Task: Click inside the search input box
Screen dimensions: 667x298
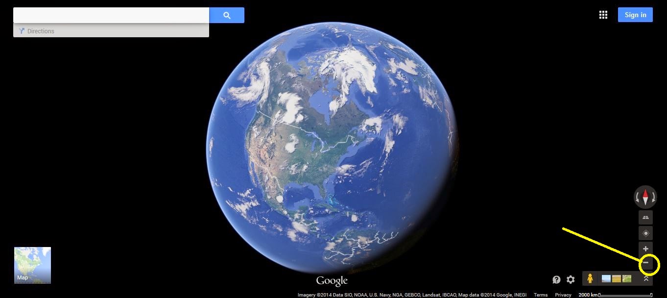Action: (111, 15)
